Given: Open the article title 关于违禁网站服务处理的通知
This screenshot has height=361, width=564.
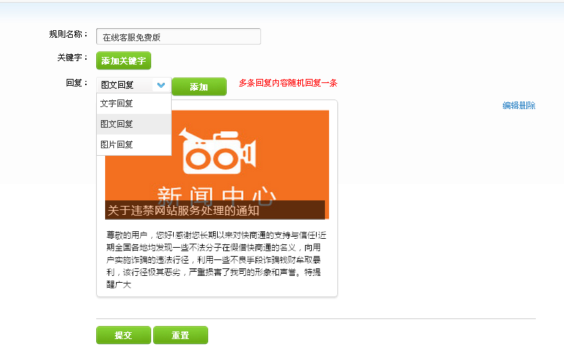Looking at the screenshot, I should tap(183, 211).
